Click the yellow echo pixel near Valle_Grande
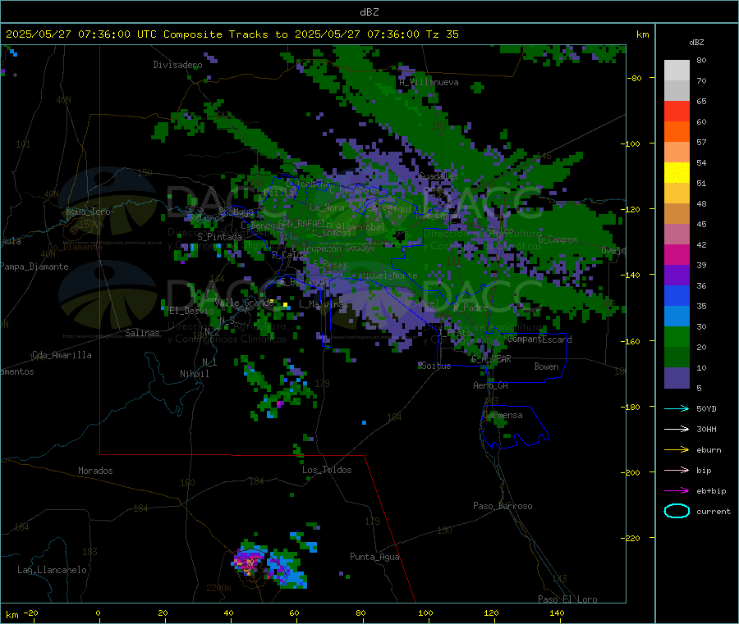739x624 pixels. tap(285, 305)
